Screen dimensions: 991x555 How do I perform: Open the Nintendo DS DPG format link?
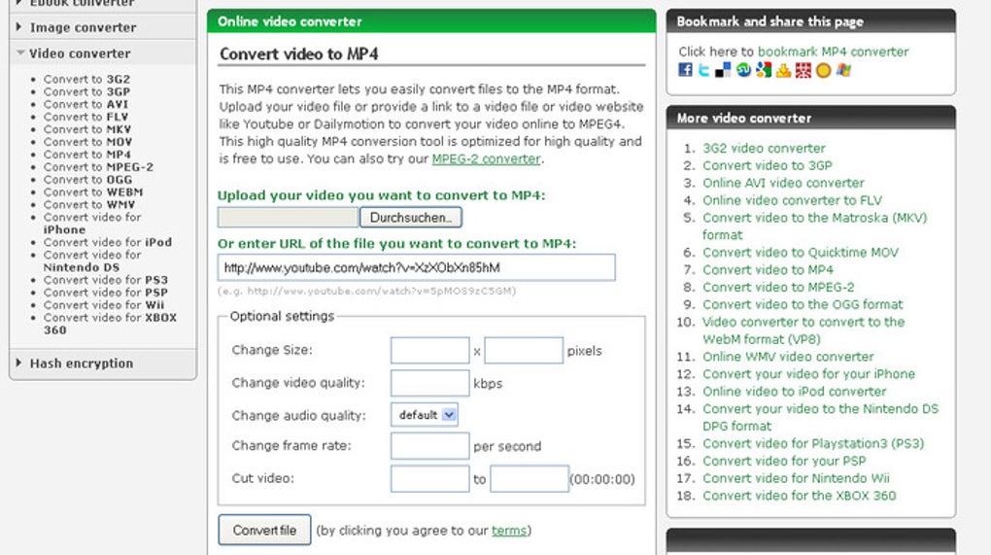pos(820,417)
